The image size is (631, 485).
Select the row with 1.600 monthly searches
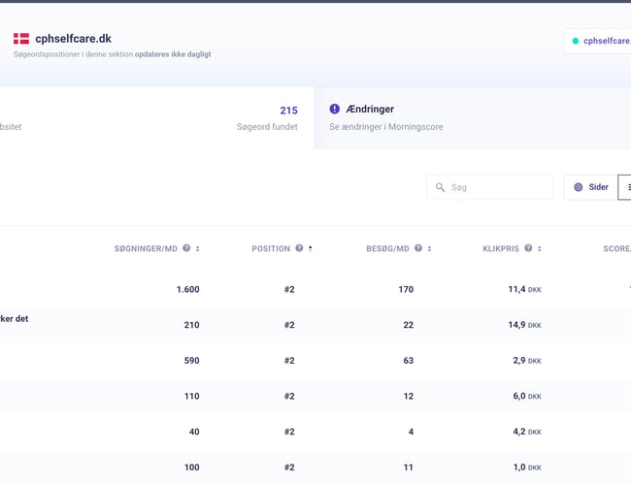tap(291, 289)
